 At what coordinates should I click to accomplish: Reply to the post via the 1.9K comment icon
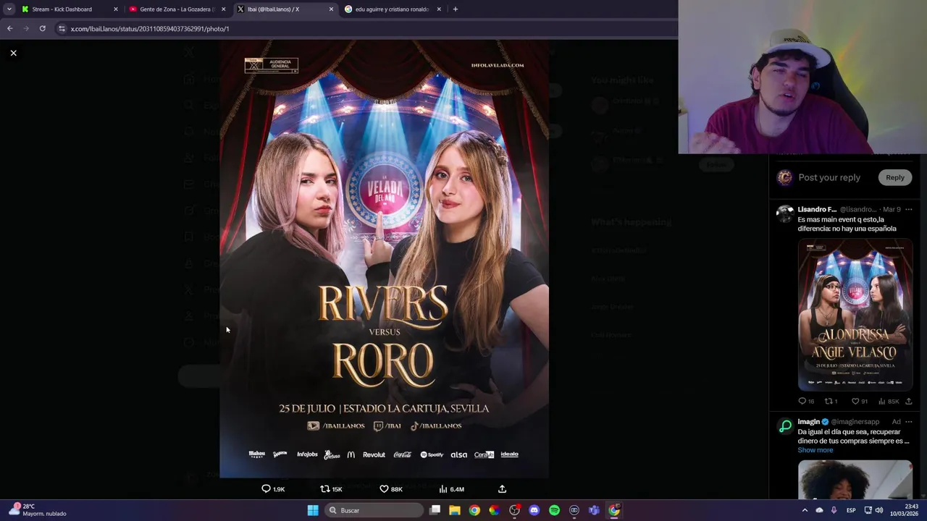273,489
